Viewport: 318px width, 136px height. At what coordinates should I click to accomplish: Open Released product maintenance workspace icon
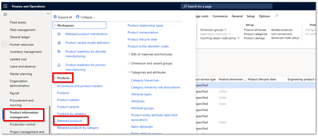(59, 34)
